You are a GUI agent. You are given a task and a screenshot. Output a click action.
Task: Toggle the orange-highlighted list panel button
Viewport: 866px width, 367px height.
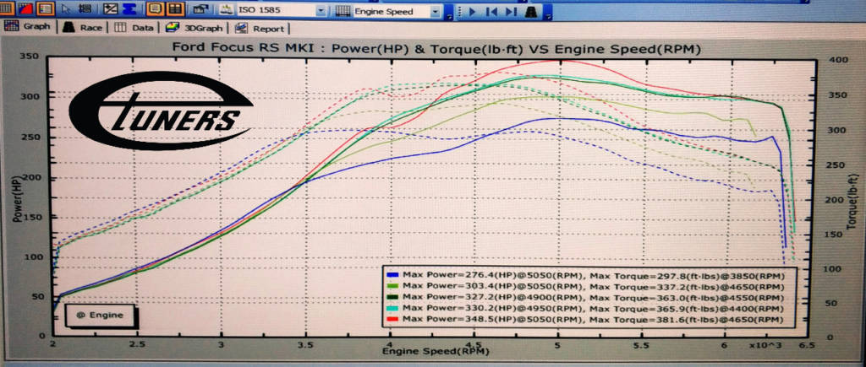pos(45,10)
